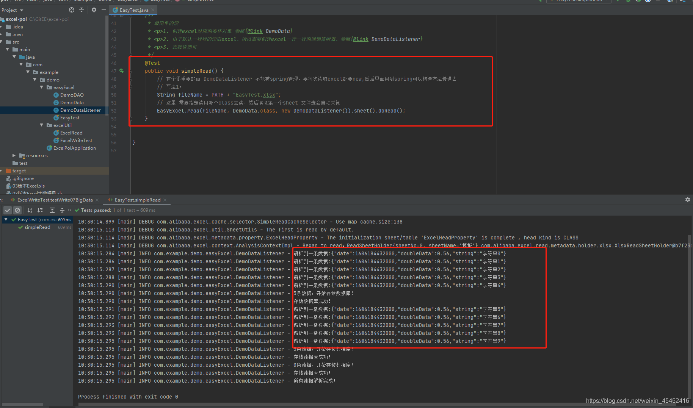Open Run panel settings gear
Image resolution: width=693 pixels, height=408 pixels.
tap(688, 200)
